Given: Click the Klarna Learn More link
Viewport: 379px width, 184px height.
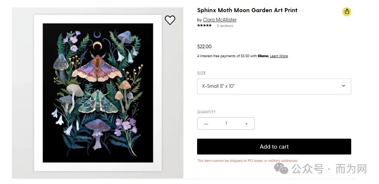Looking at the screenshot, I should coord(279,56).
